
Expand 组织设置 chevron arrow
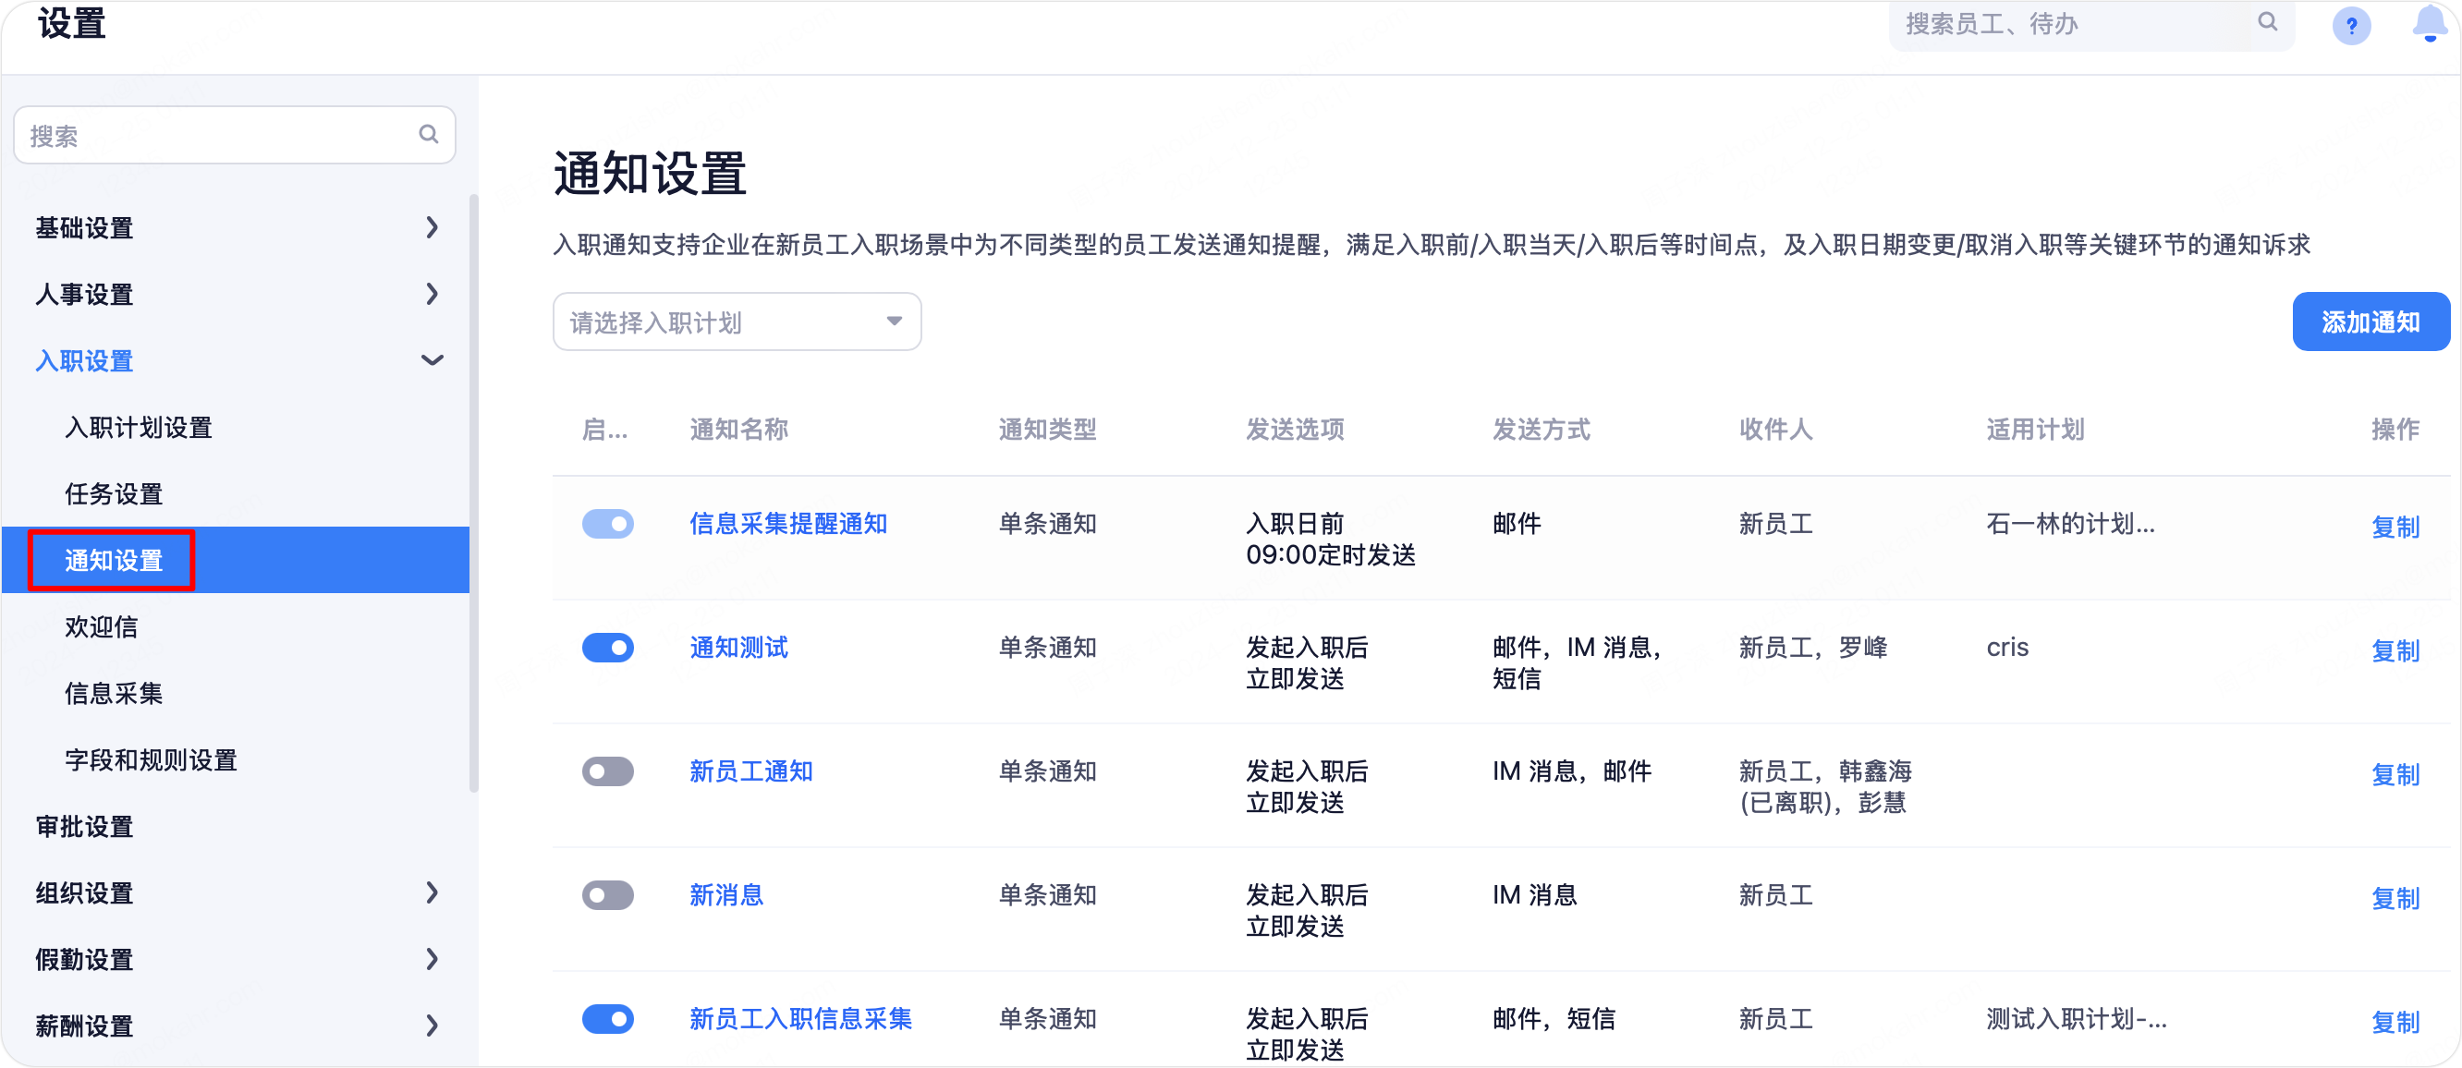coord(432,892)
